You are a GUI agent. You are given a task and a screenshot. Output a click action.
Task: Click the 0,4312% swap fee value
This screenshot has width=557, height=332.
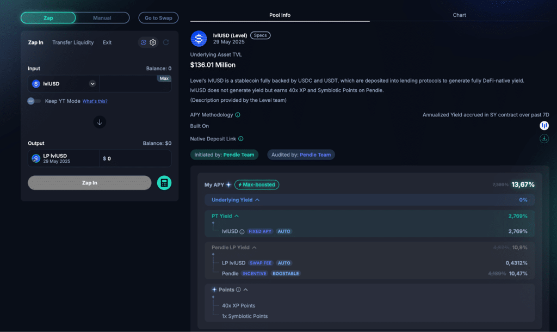point(517,263)
